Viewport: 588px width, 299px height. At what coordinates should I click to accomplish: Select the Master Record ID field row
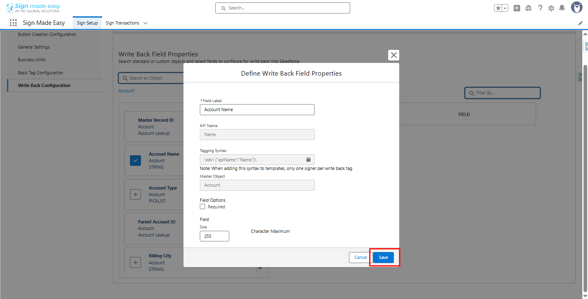(x=154, y=127)
